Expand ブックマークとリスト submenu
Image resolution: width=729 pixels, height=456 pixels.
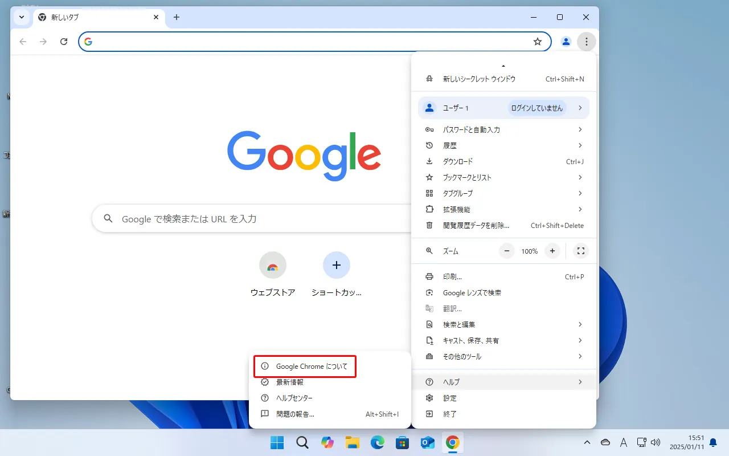click(x=503, y=177)
